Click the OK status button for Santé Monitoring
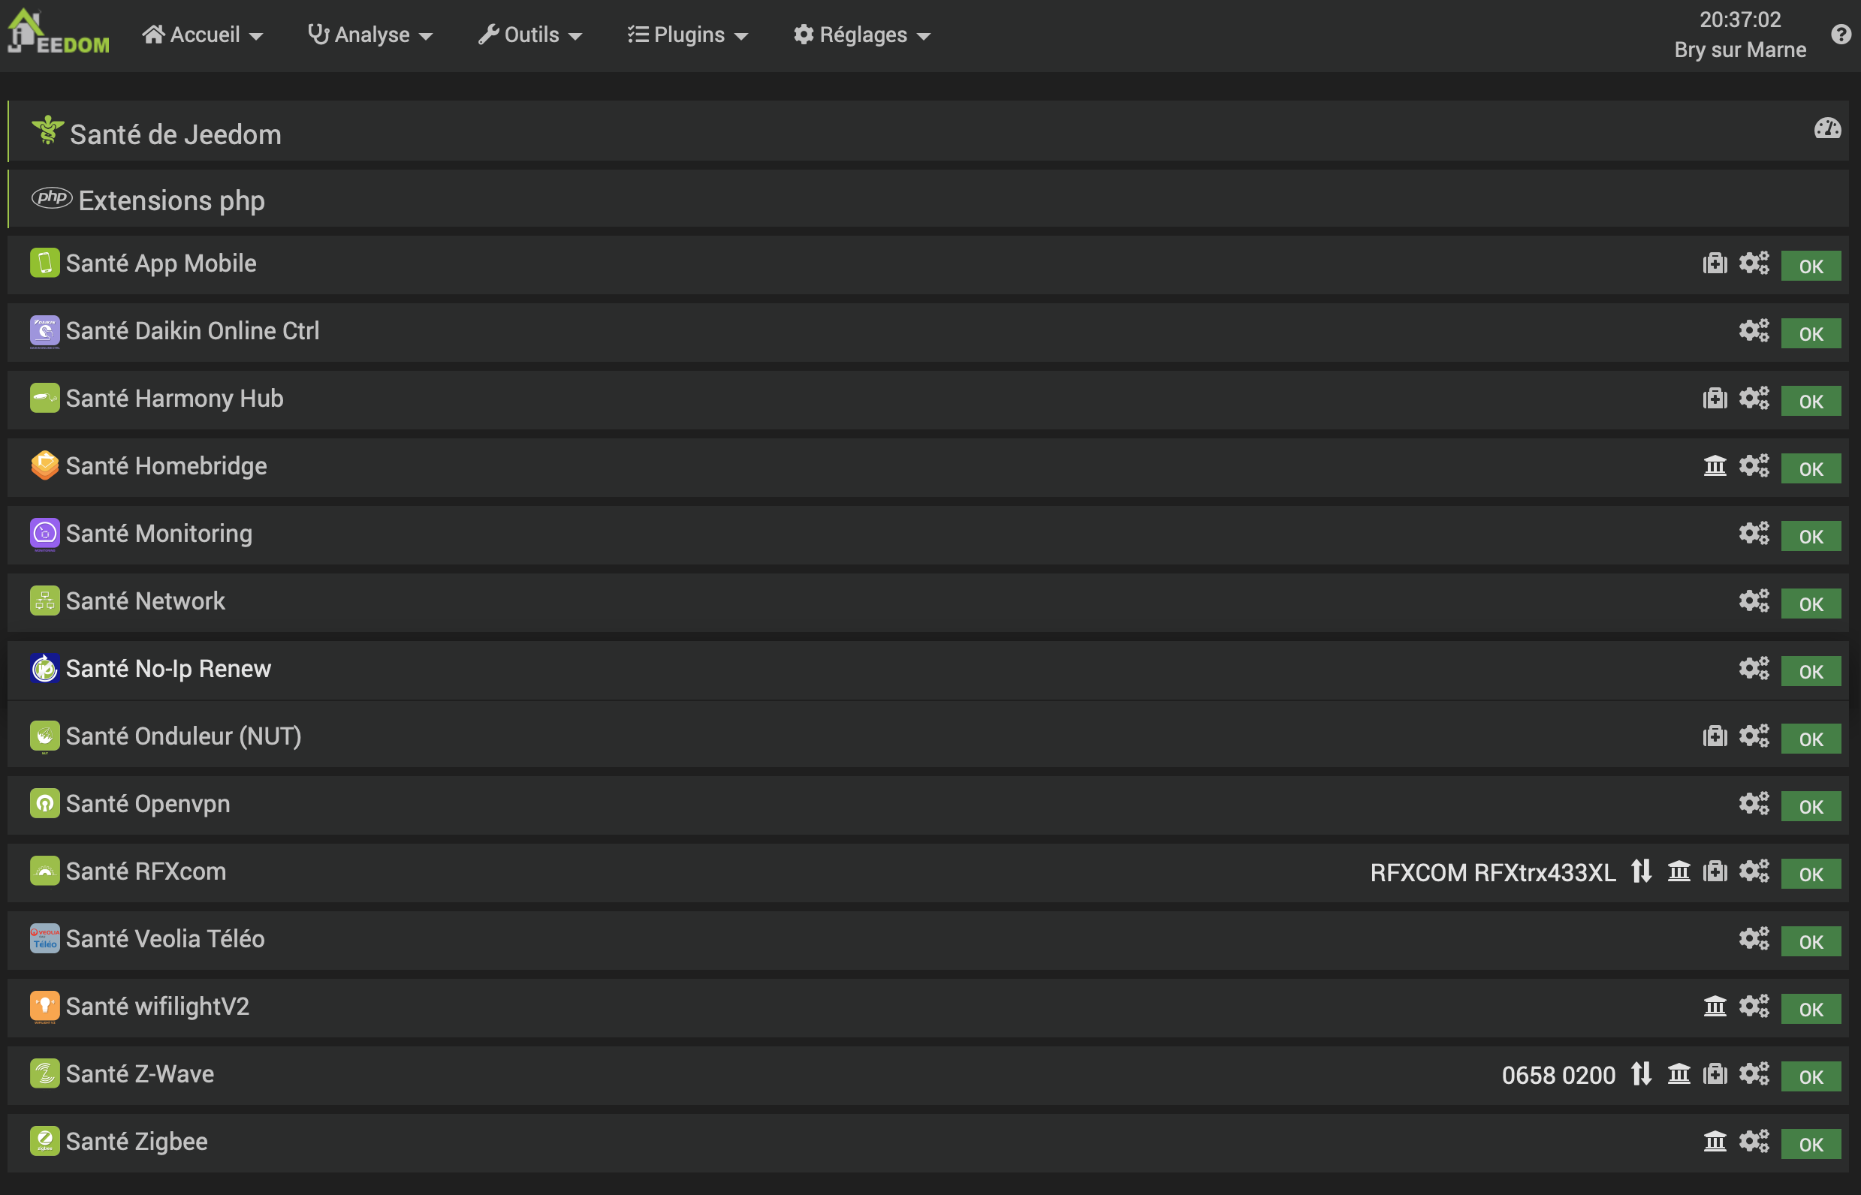This screenshot has width=1861, height=1195. pos(1810,536)
